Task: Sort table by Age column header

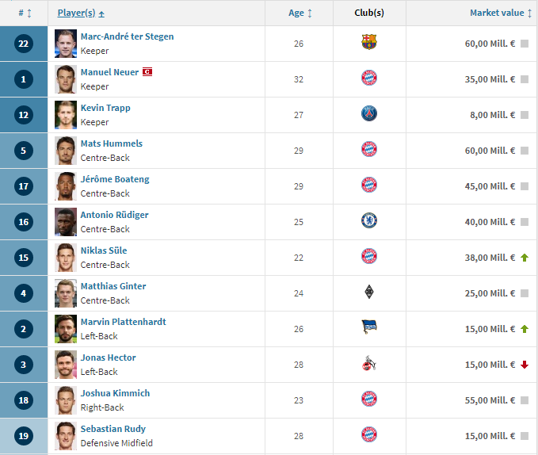Action: (300, 13)
